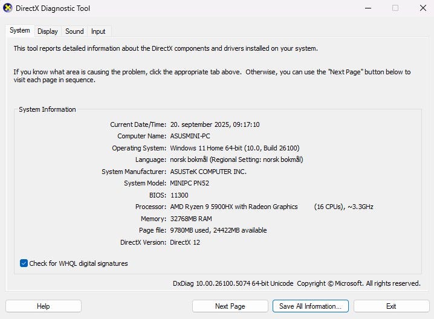Image resolution: width=434 pixels, height=319 pixels.
Task: Click the Processor label
Action: [151, 207]
